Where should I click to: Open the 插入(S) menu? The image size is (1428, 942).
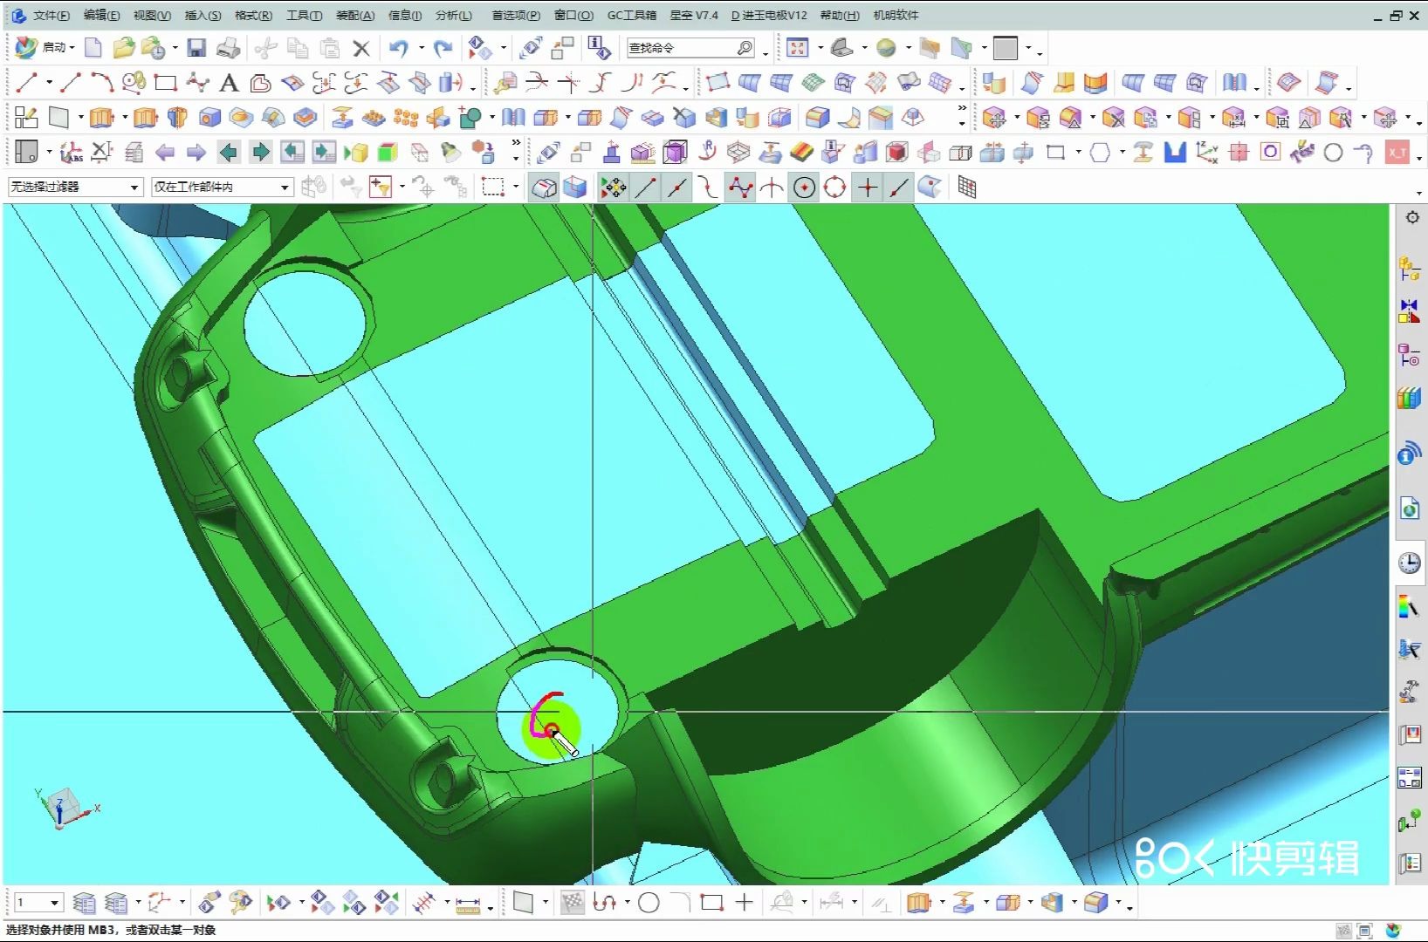pos(203,15)
